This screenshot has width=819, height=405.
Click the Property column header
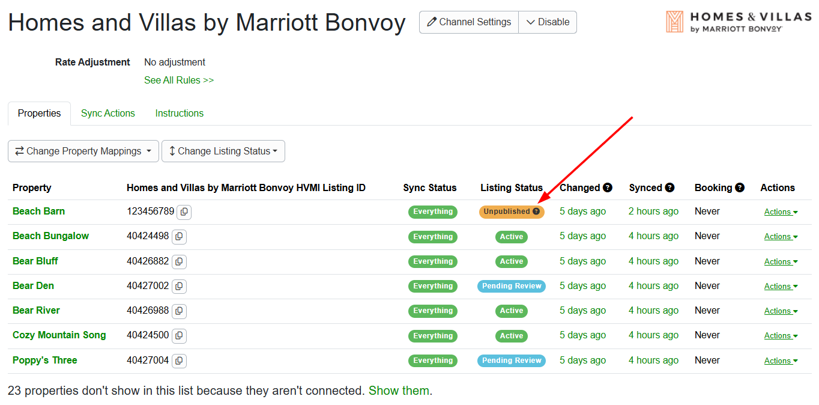(32, 187)
